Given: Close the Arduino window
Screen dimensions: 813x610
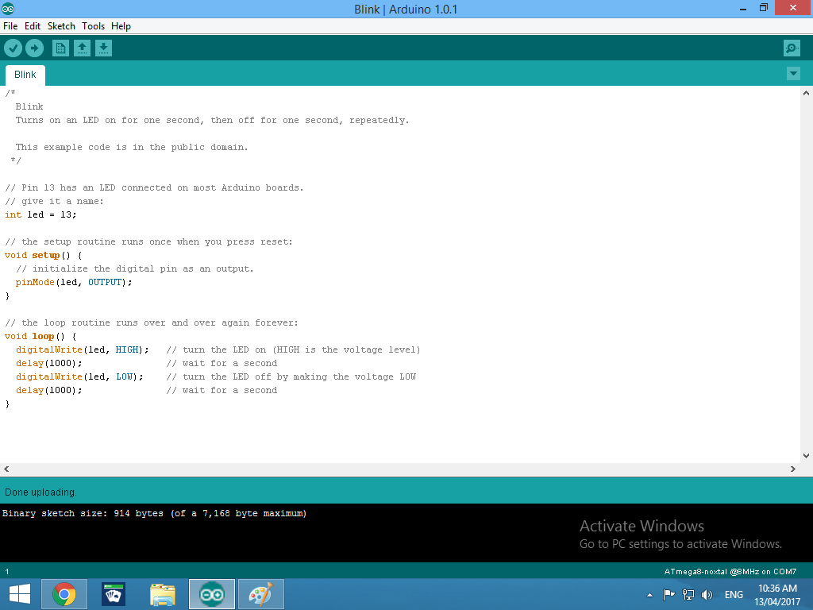Looking at the screenshot, I should click(793, 8).
